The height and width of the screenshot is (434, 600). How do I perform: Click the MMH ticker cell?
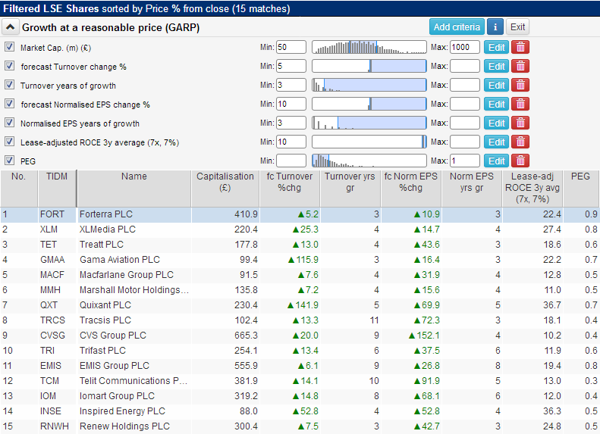[57, 290]
